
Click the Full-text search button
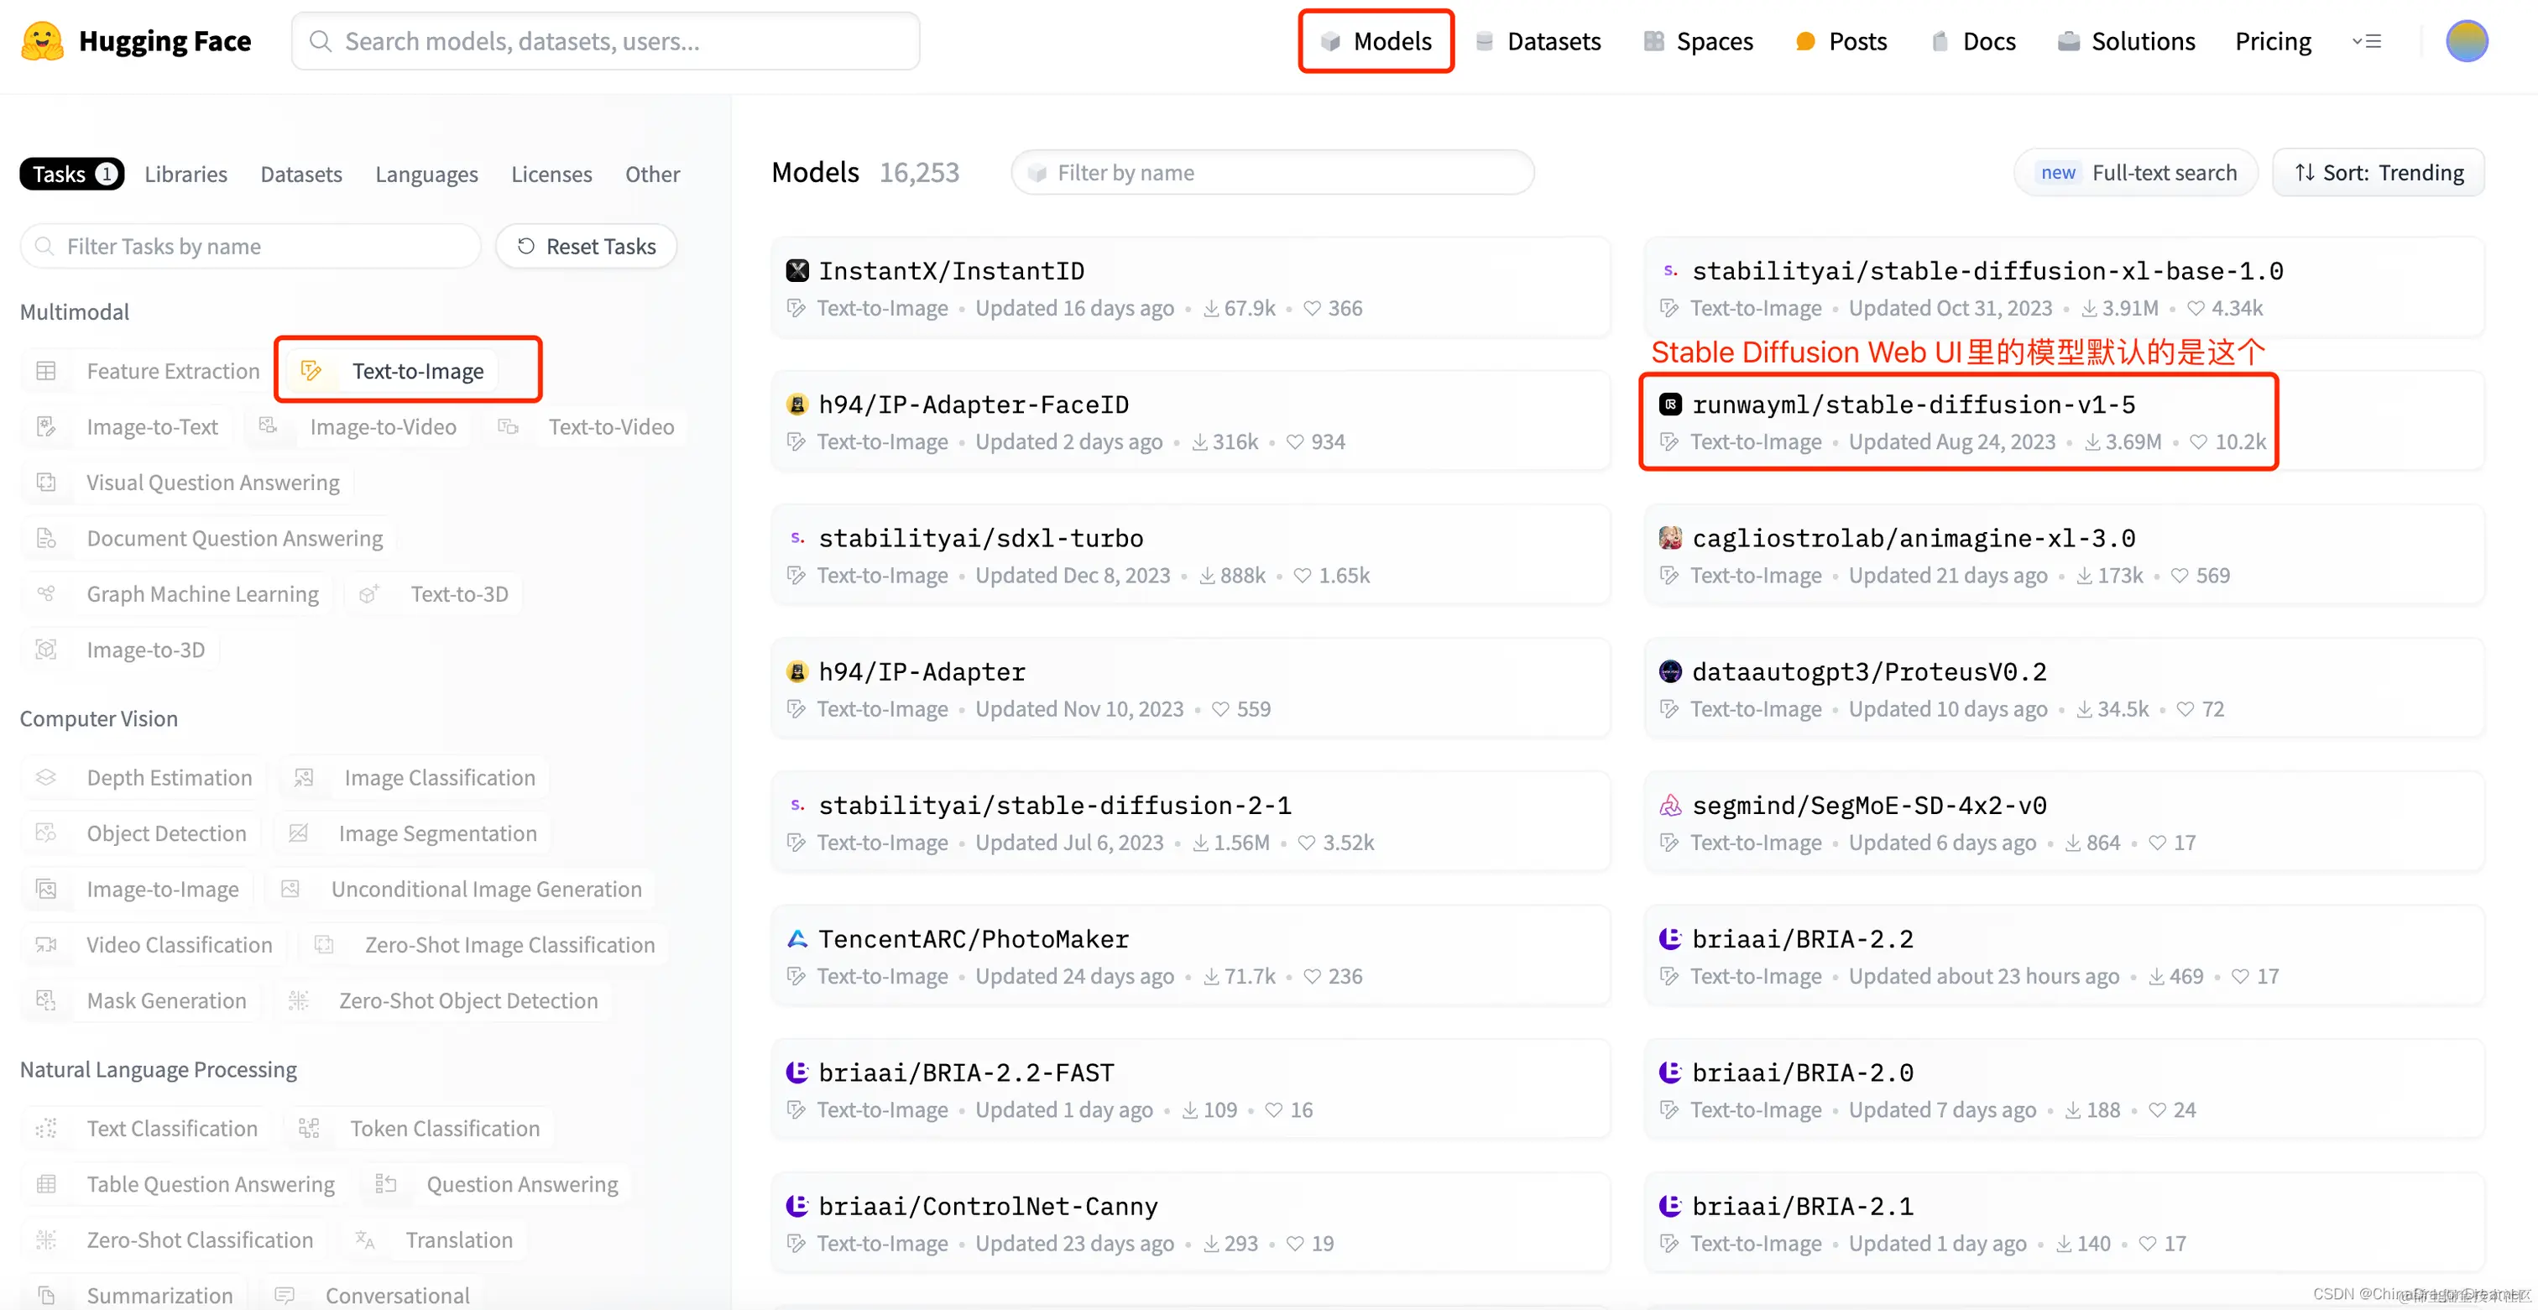(2137, 174)
